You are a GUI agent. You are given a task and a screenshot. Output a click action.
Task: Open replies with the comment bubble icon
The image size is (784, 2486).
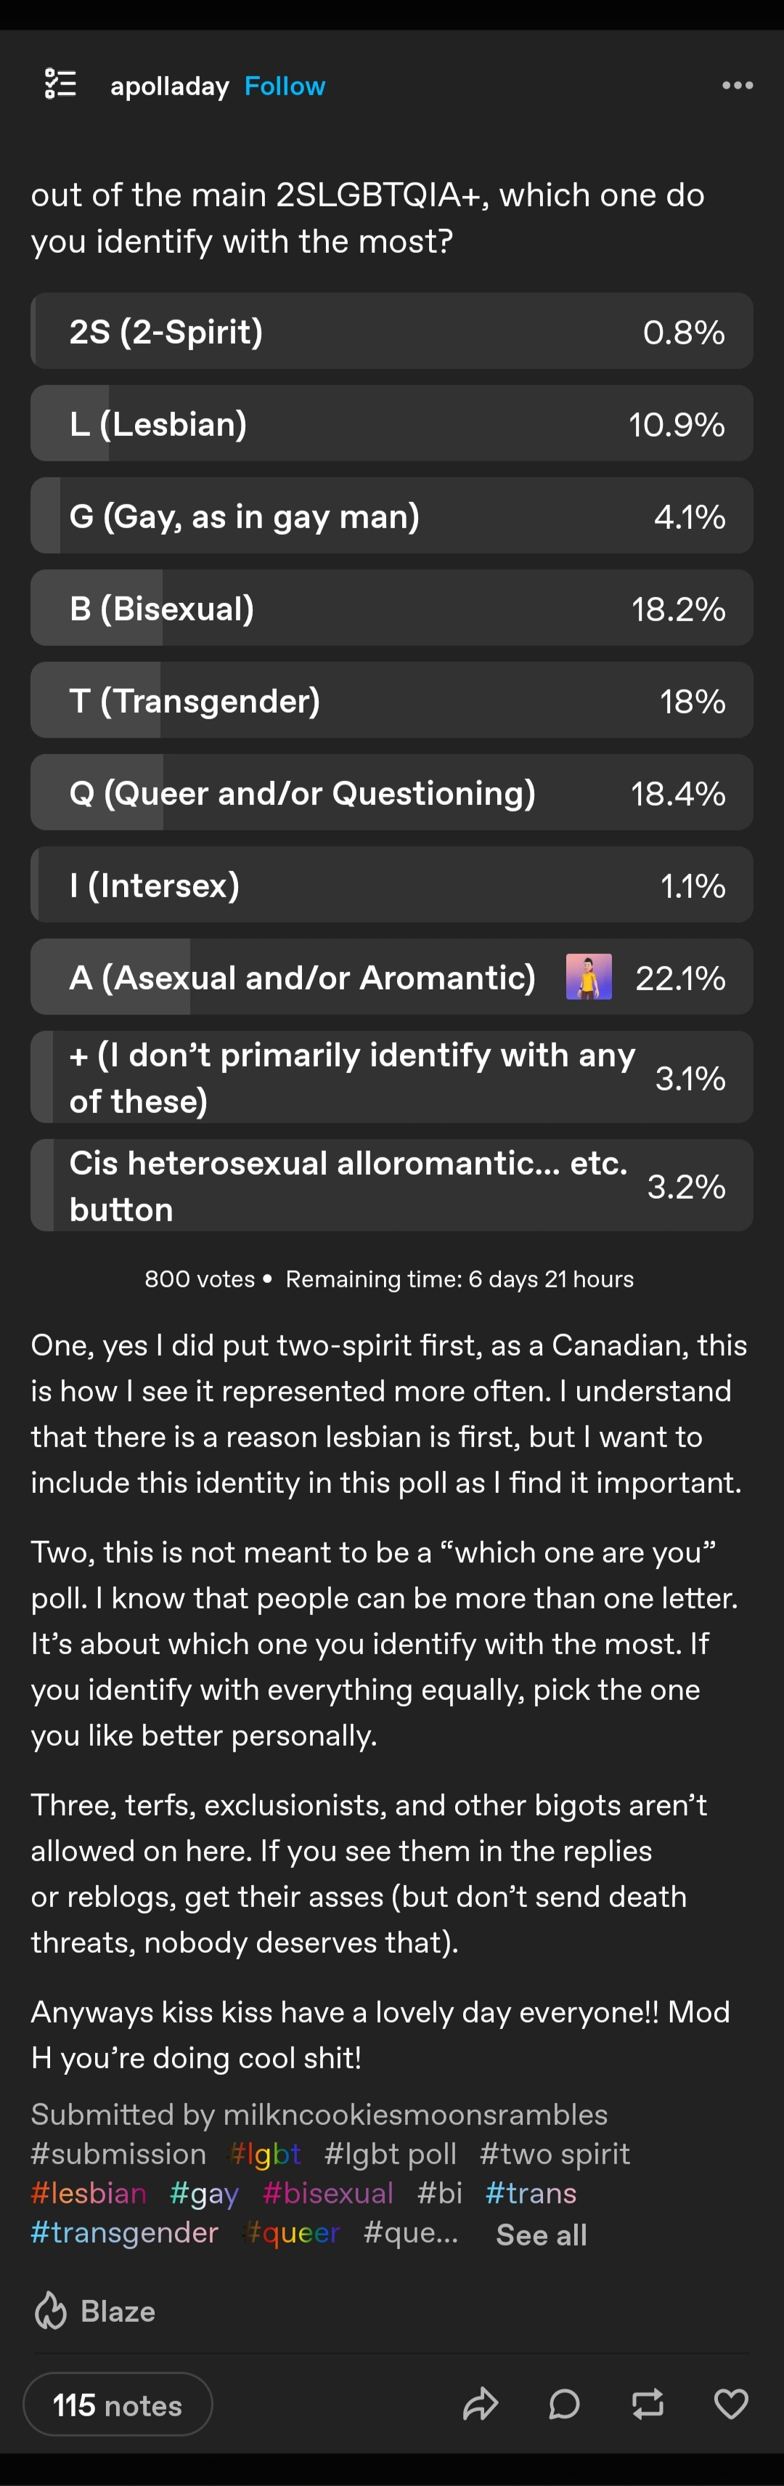pyautogui.click(x=564, y=2404)
